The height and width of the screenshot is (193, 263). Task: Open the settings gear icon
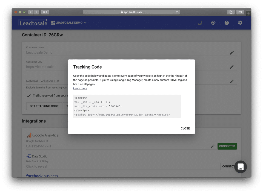pos(240,23)
